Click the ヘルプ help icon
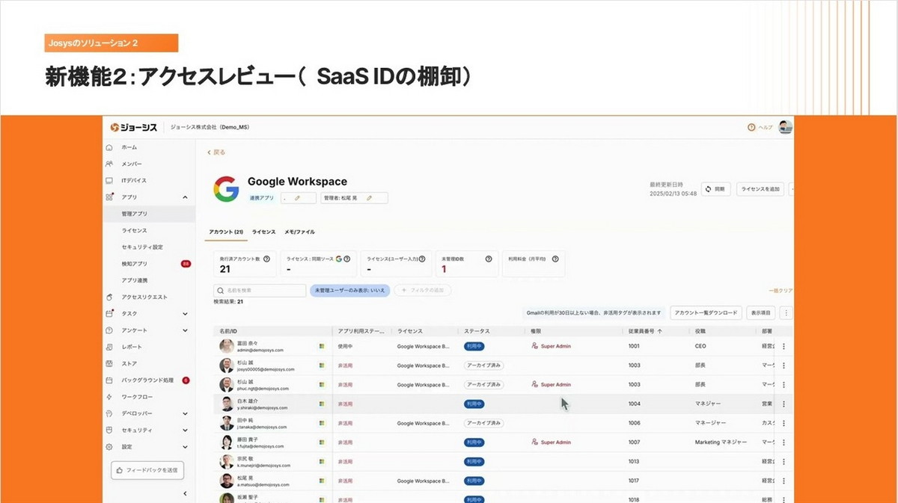Viewport: 898px width, 503px height. coord(751,128)
